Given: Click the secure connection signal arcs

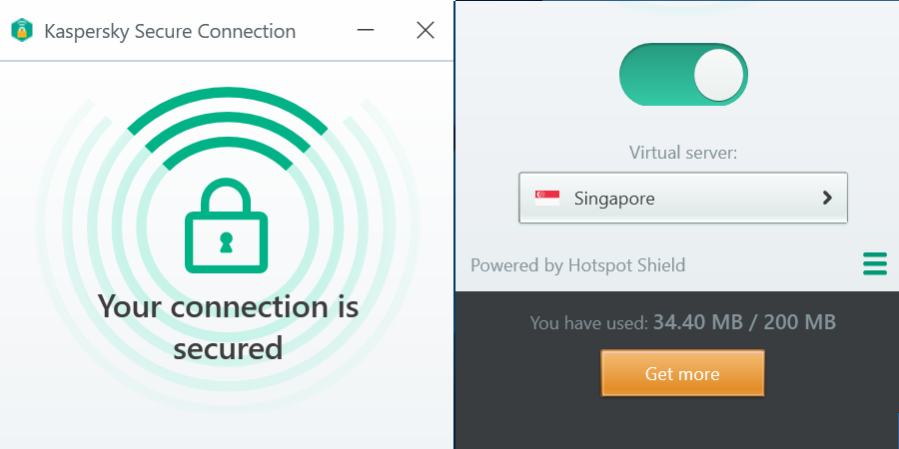Looking at the screenshot, I should tap(227, 129).
